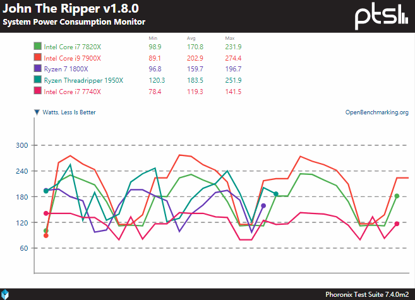Click the Phoronix Test Suite 7.4.0m2 footer text
Screen dimensions: 415x300
tap(367, 294)
